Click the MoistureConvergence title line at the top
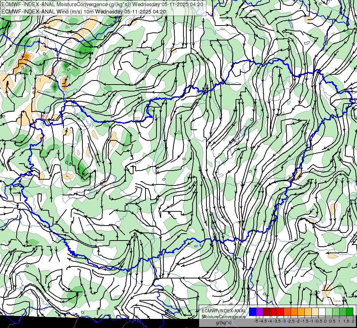Image resolution: width=357 pixels, height=328 pixels. point(102,4)
